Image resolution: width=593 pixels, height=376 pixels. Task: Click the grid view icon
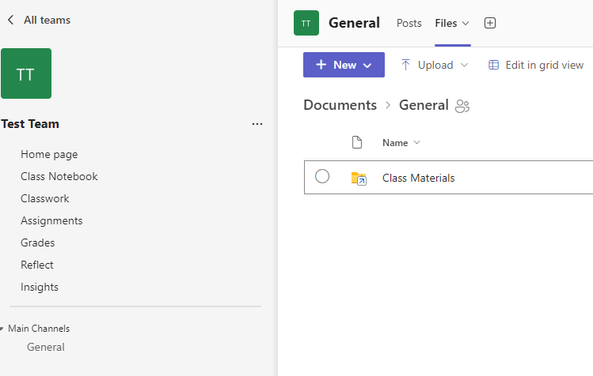[493, 65]
